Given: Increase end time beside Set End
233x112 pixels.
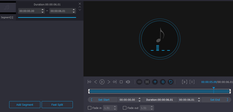Looking at the screenshot, I should 199,98.
